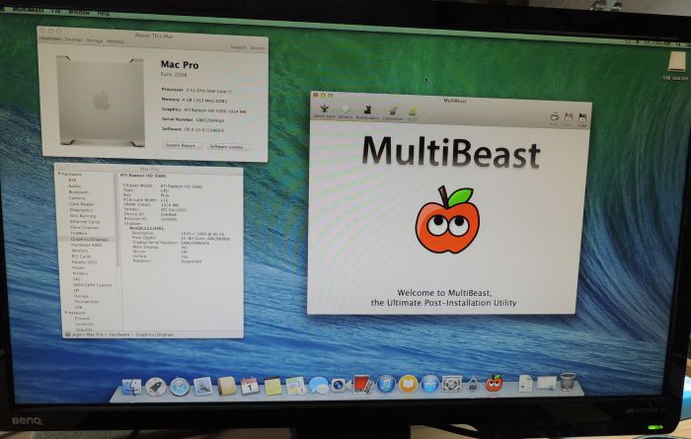Select Graphics/Displays in System Information sidebar
691x439 pixels.
click(x=89, y=239)
